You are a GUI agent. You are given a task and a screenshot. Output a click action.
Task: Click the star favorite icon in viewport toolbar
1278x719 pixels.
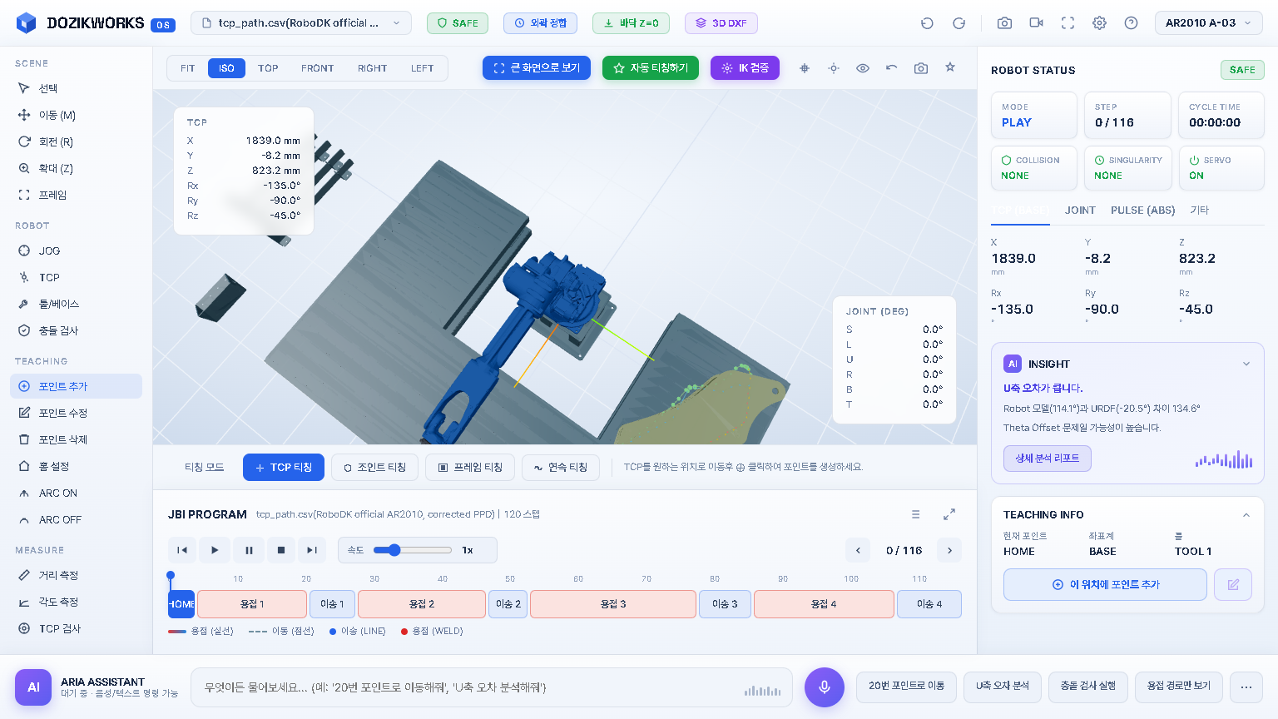click(x=950, y=68)
